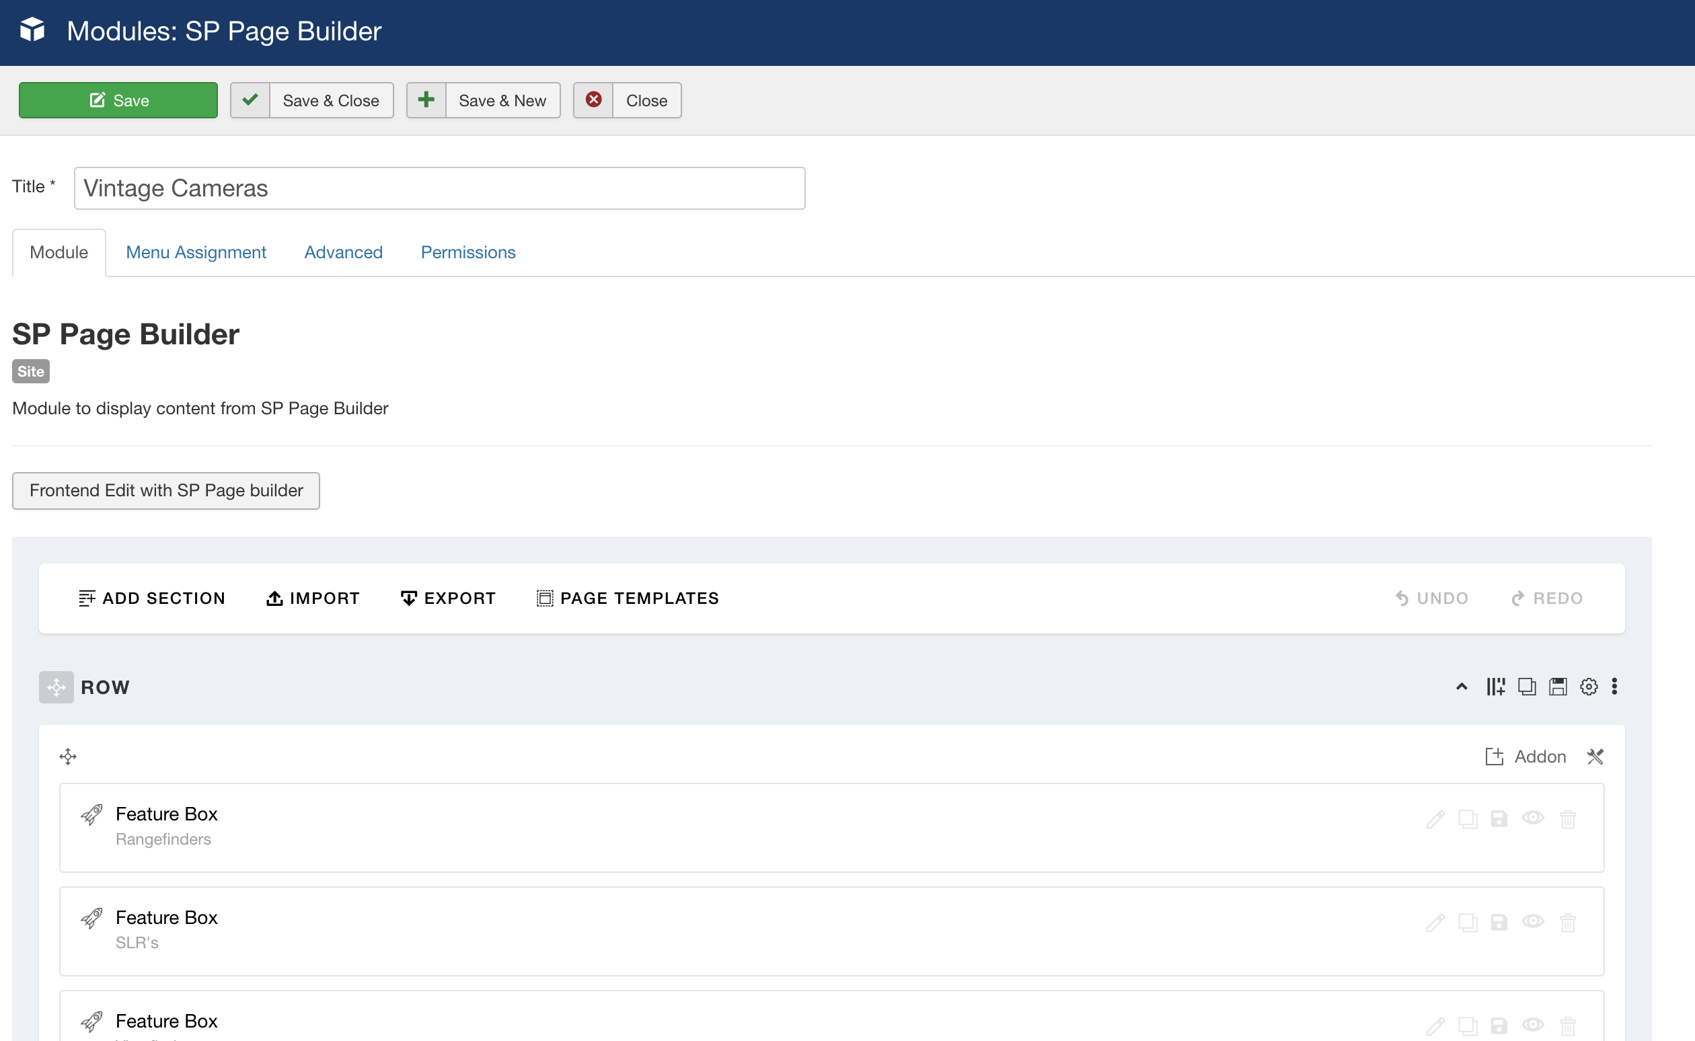Open Page Templates chooser
The width and height of the screenshot is (1695, 1041).
[627, 599]
